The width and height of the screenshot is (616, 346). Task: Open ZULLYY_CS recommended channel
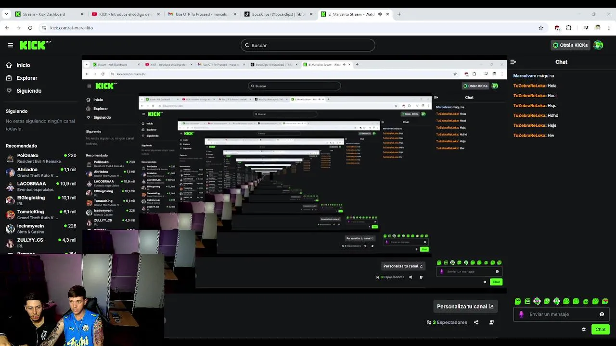coord(41,243)
